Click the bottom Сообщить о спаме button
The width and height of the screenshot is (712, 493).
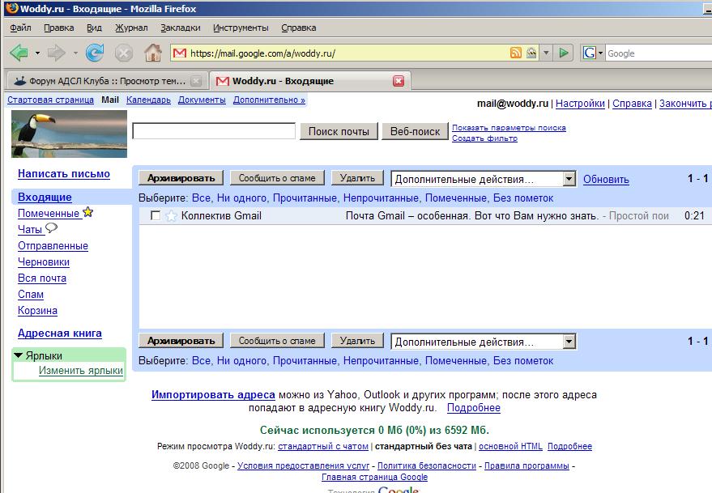tap(277, 341)
